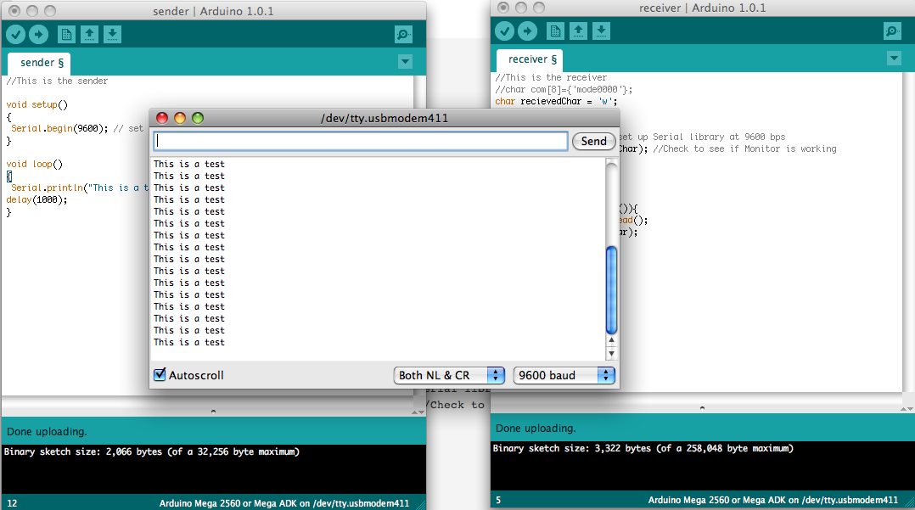Screen dimensions: 915x510
Task: Expand the sender tab menu arrow
Action: point(405,61)
